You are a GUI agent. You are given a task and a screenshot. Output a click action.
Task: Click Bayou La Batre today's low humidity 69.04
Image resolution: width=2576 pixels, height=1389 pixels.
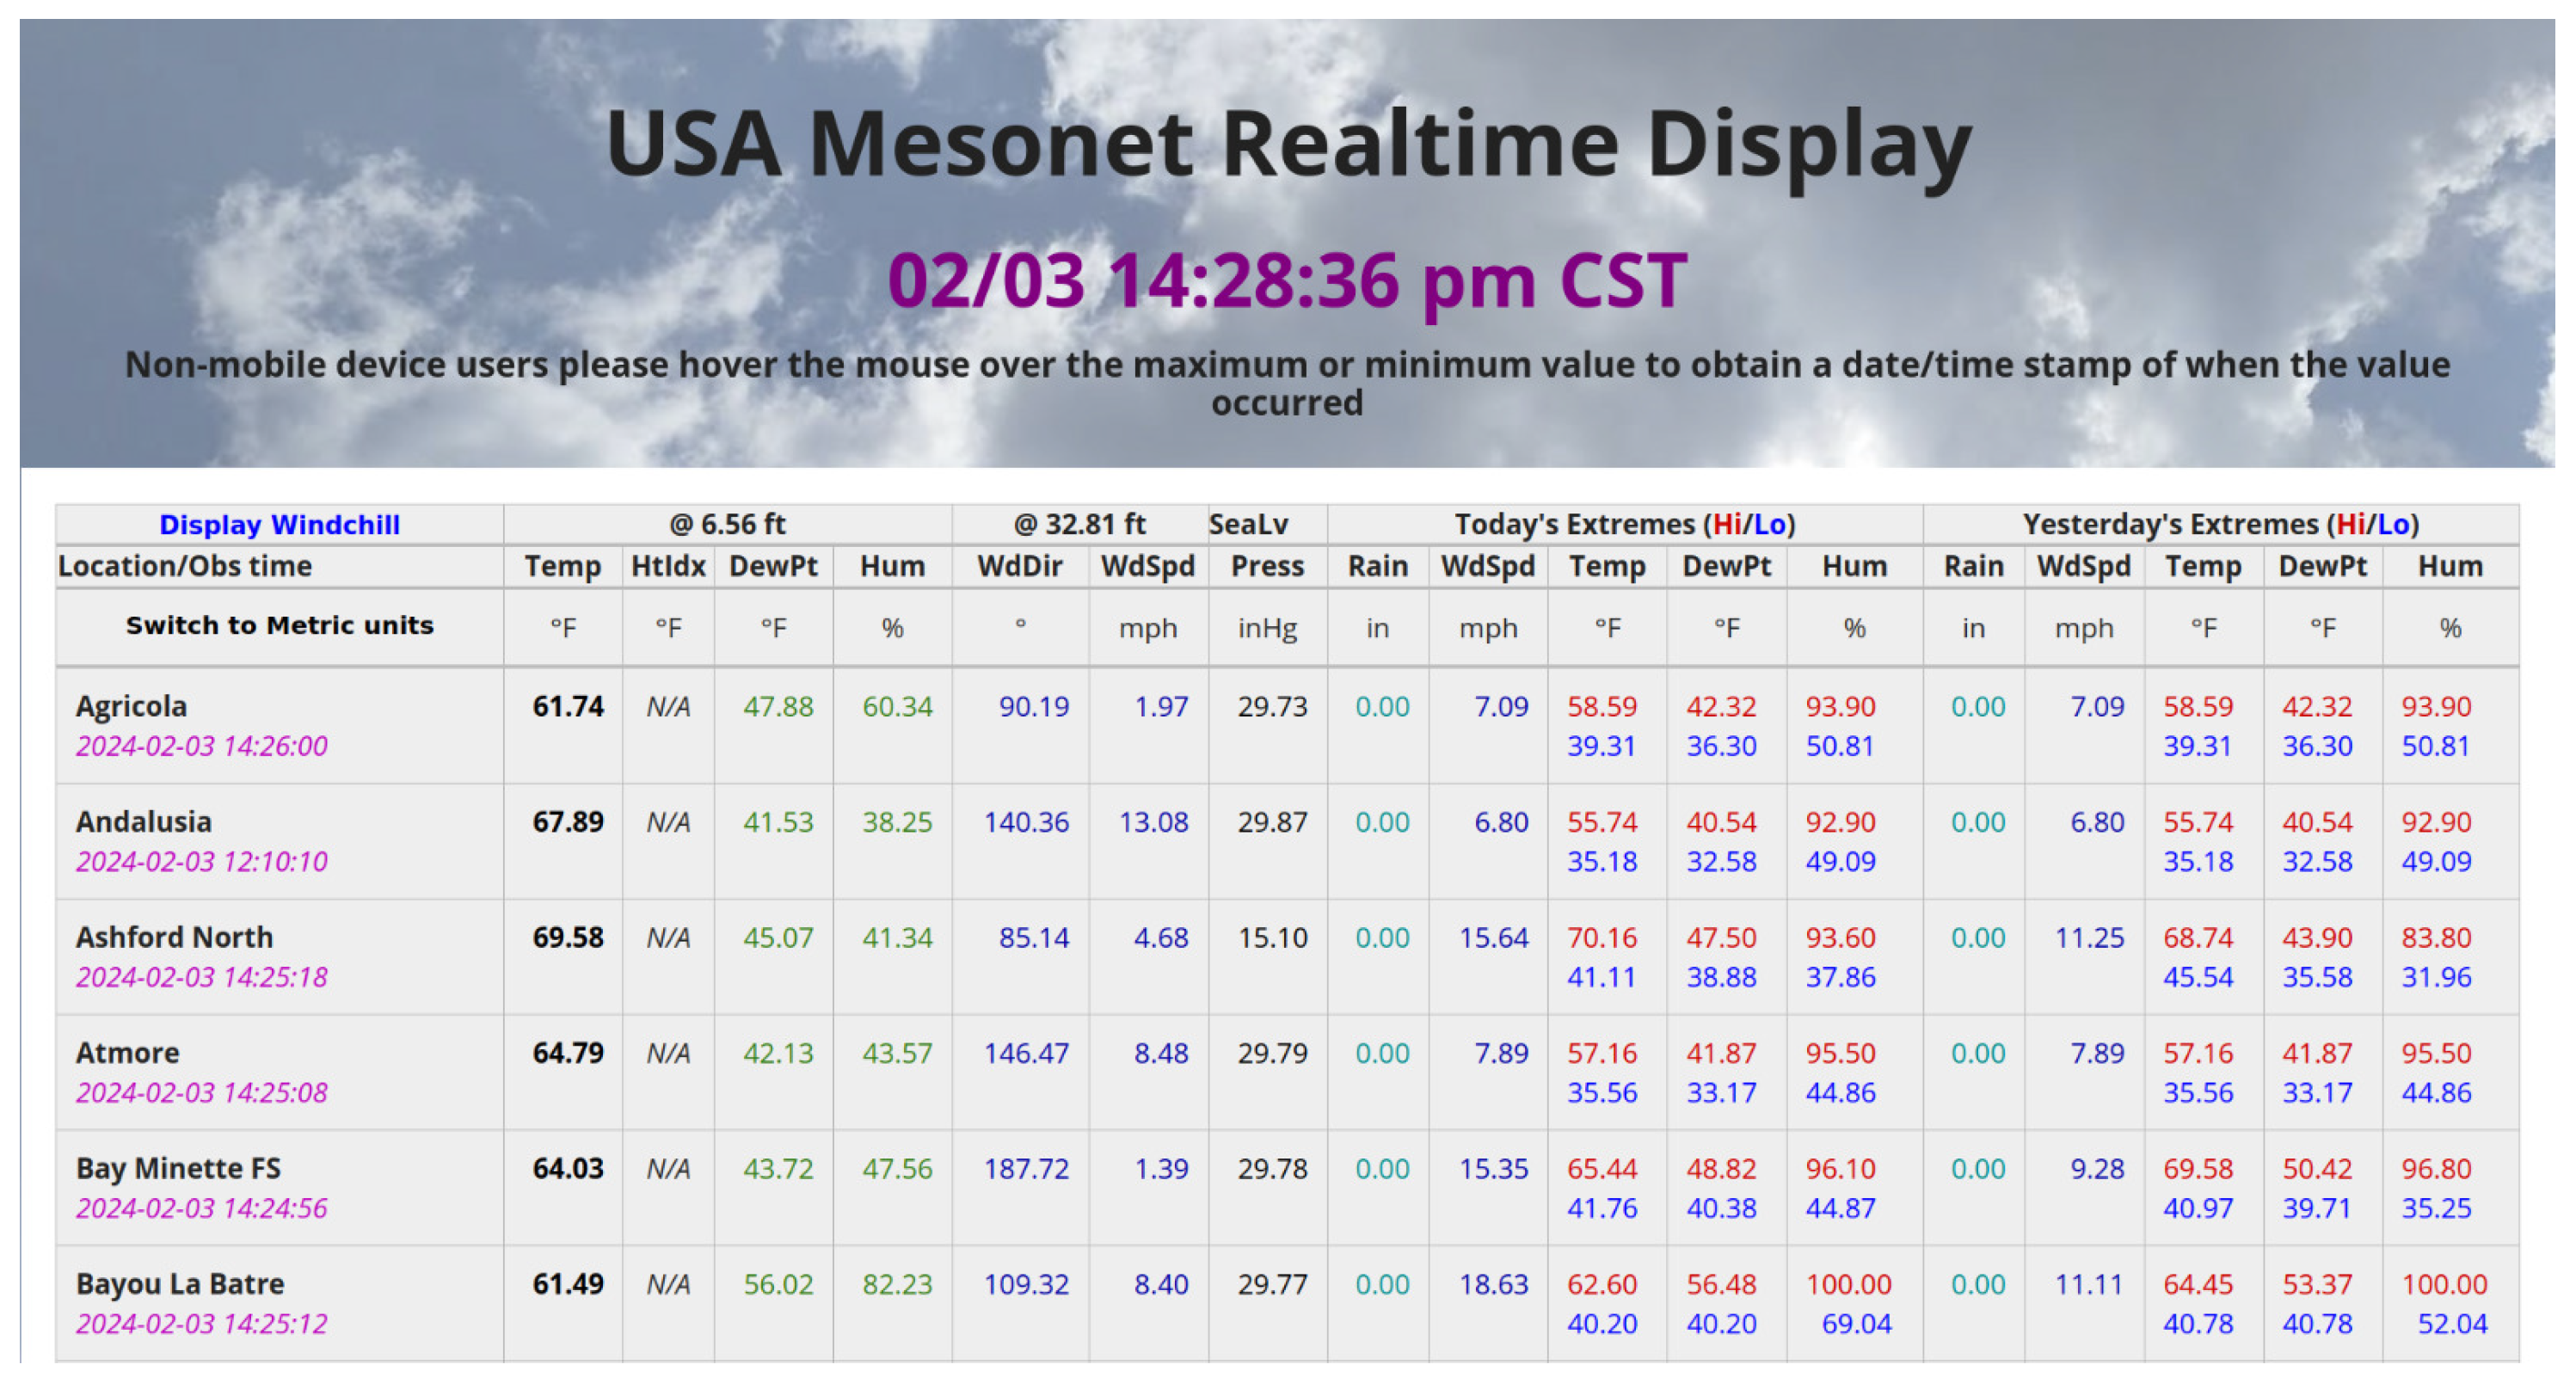(x=1855, y=1323)
